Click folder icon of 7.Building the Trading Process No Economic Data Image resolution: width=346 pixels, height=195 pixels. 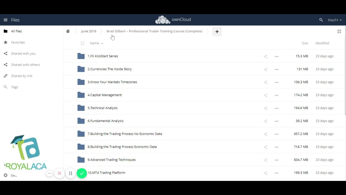click(x=81, y=134)
